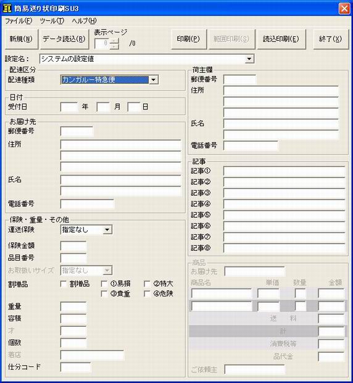Click the 印刷(P) button
Image resolution: width=353 pixels, height=383 pixels.
point(189,39)
